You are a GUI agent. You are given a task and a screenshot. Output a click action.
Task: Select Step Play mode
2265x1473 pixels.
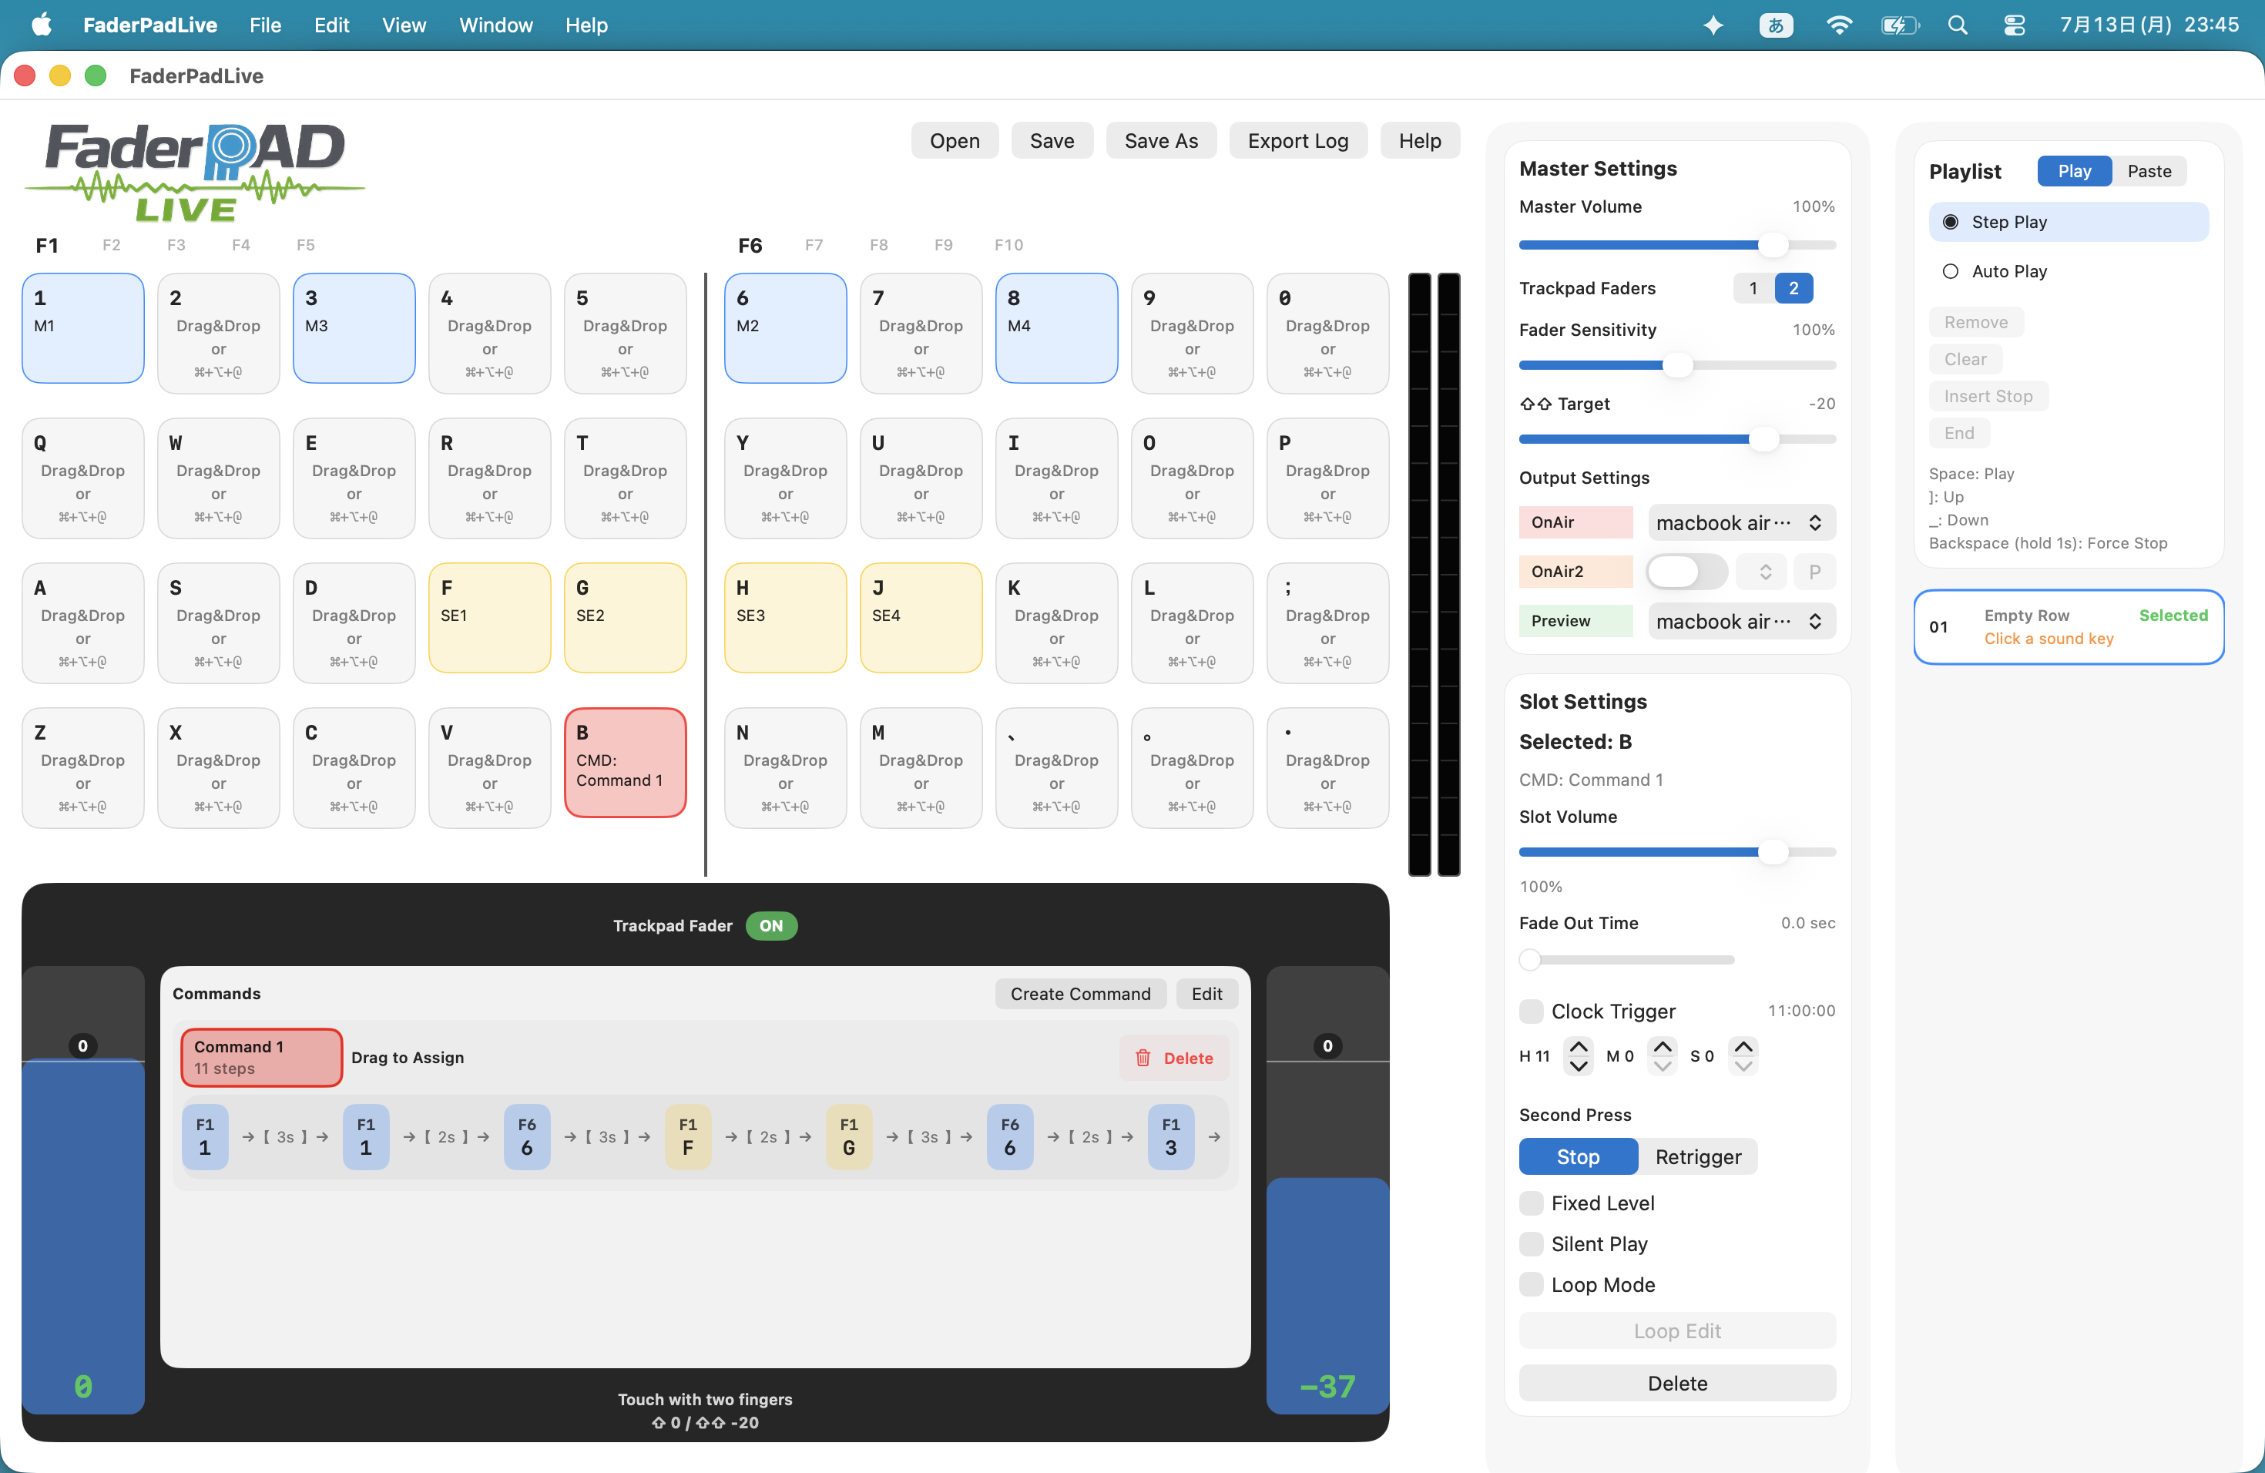[2069, 222]
